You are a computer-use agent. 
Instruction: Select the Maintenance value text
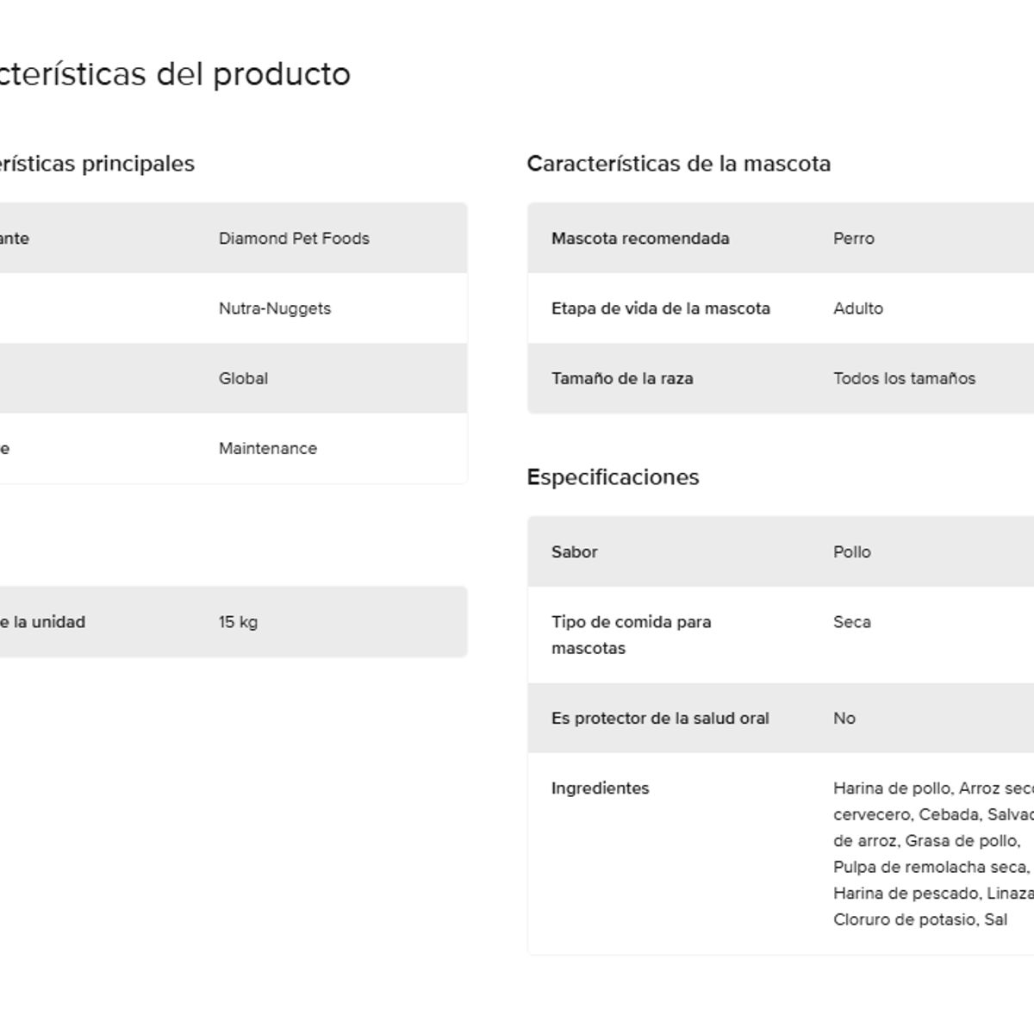click(267, 448)
